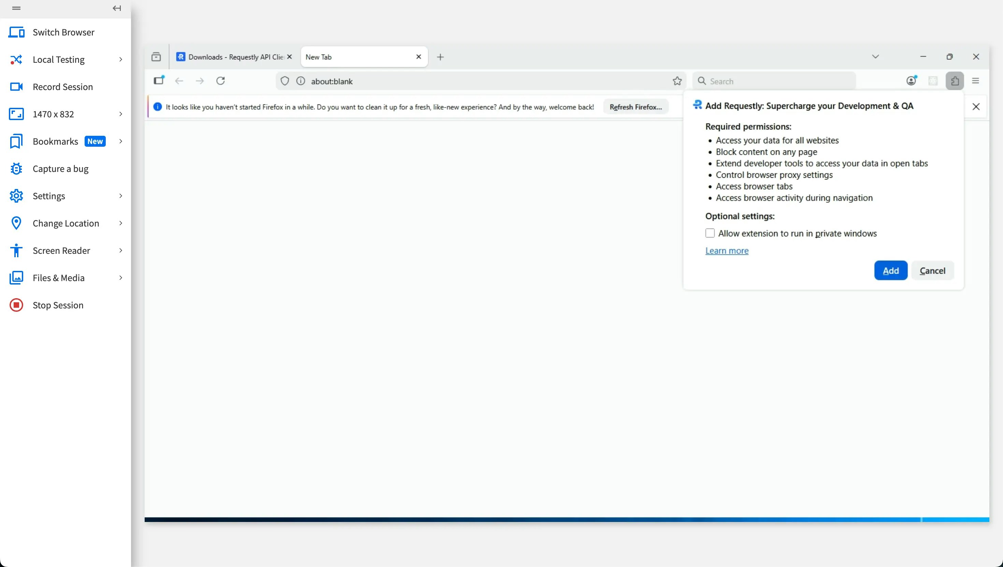1003x567 pixels.
Task: Collapse sidebar with the arrow icon
Action: coord(117,8)
